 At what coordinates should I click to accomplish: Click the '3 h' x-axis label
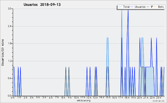(31, 97)
